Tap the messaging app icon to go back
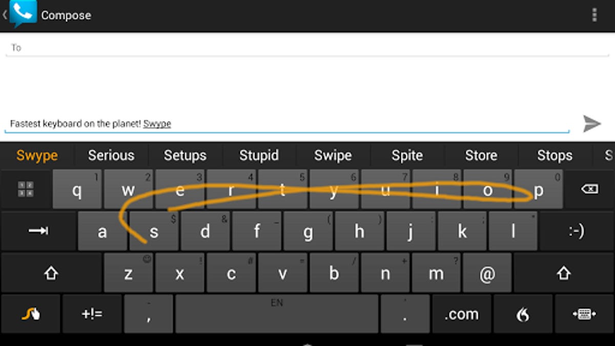 pyautogui.click(x=23, y=14)
